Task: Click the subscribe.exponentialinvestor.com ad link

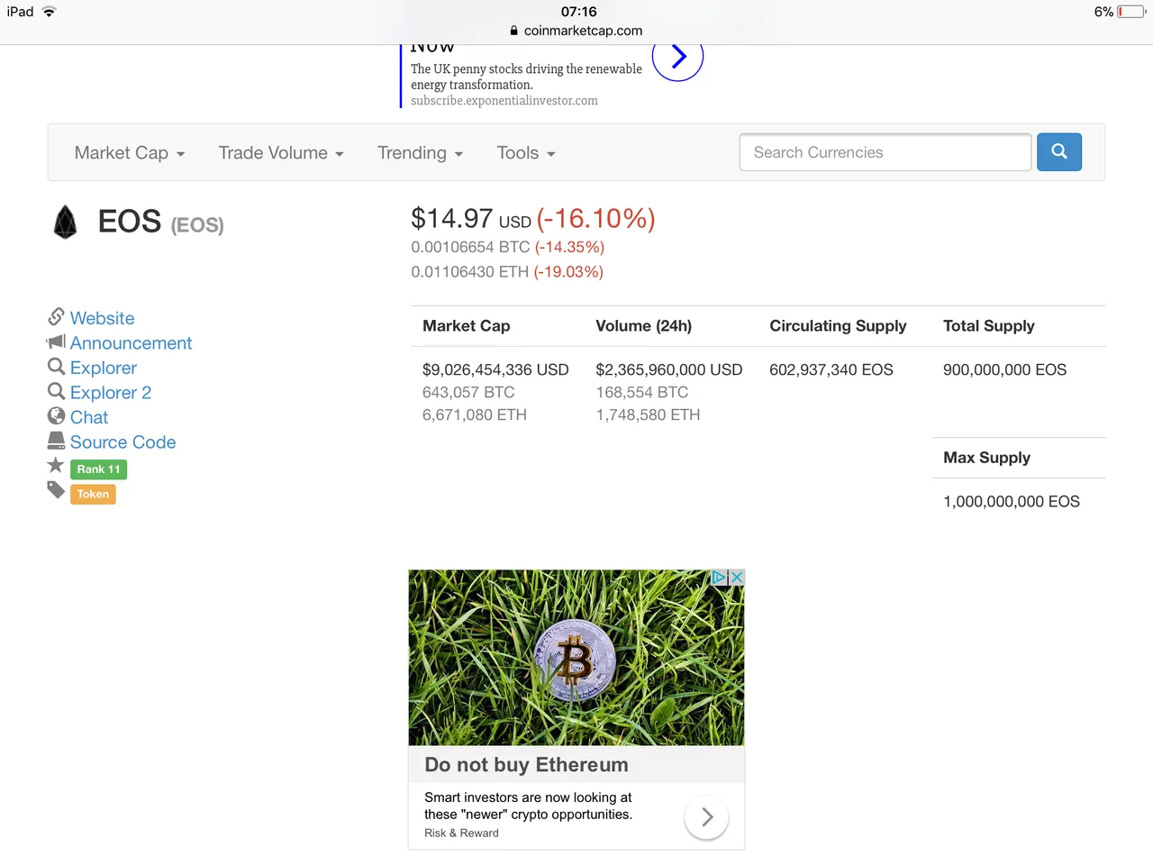Action: pyautogui.click(x=504, y=101)
